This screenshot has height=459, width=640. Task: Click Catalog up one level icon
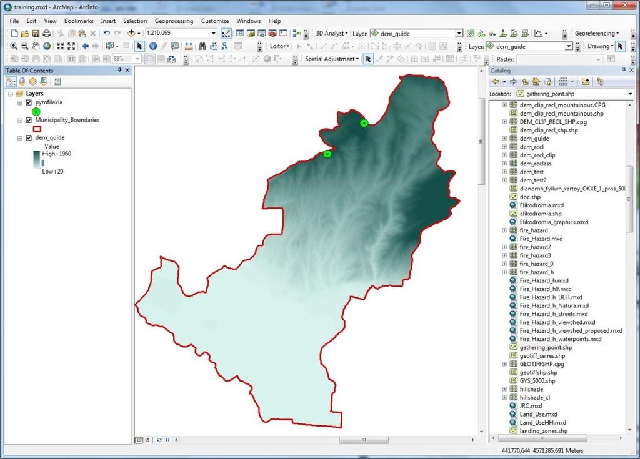pyautogui.click(x=525, y=82)
